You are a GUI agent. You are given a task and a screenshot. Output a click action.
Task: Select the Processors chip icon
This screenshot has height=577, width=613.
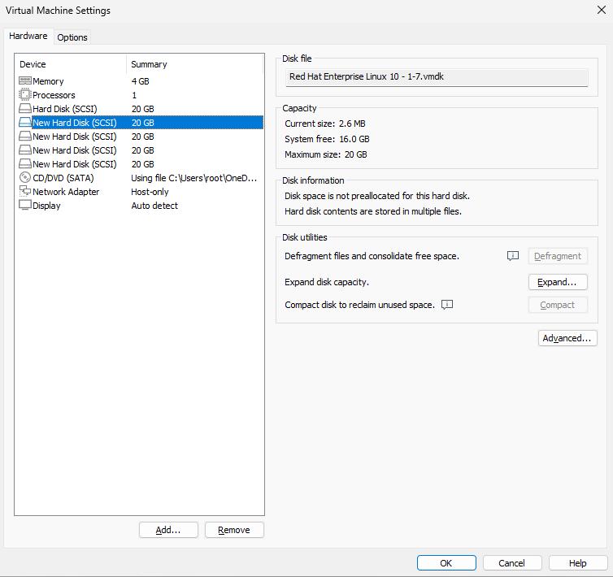(25, 95)
